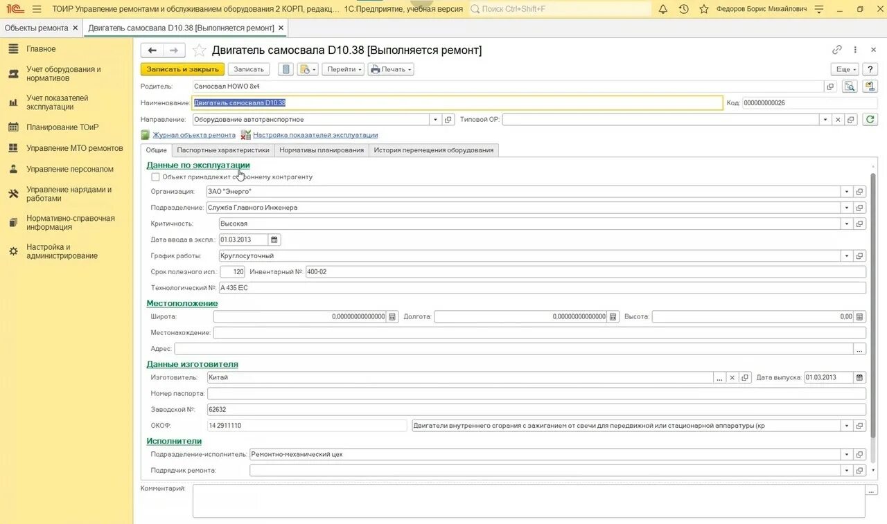The width and height of the screenshot is (887, 524).
Task: Focus the Поиск search box
Action: click(x=559, y=9)
